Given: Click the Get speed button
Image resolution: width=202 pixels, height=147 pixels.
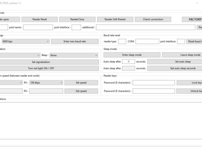Looking at the screenshot, I should pyautogui.click(x=81, y=91).
